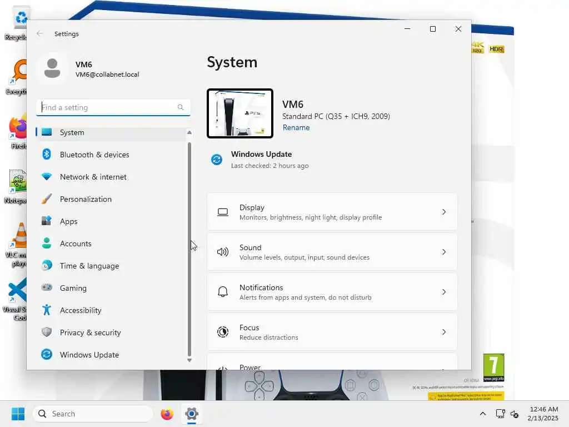Click the sidebar scrollbar down arrow
This screenshot has width=569, height=427.
point(189,360)
